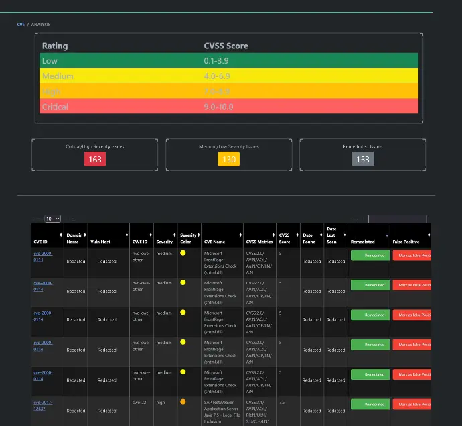Sort the table by Severity column

coord(165,235)
